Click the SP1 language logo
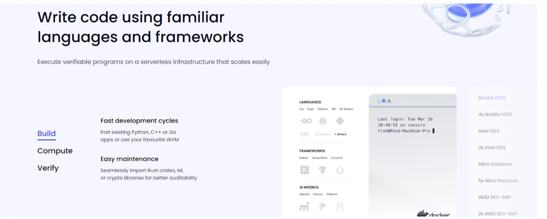The height and width of the screenshot is (219, 547). (x=304, y=134)
